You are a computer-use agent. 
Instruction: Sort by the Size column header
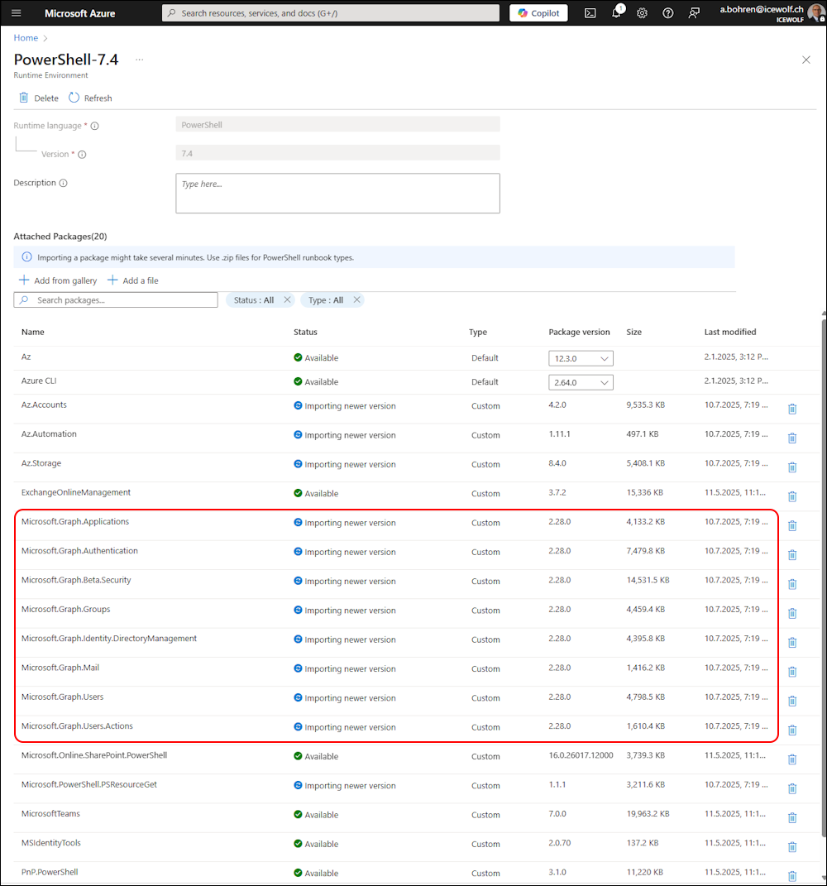click(x=633, y=333)
